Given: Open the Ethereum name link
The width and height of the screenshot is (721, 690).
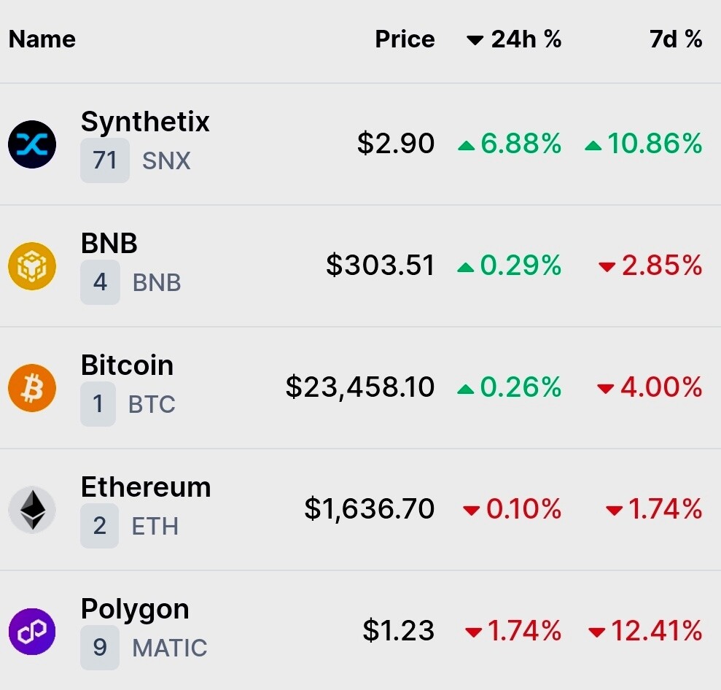Looking at the screenshot, I should (x=146, y=487).
